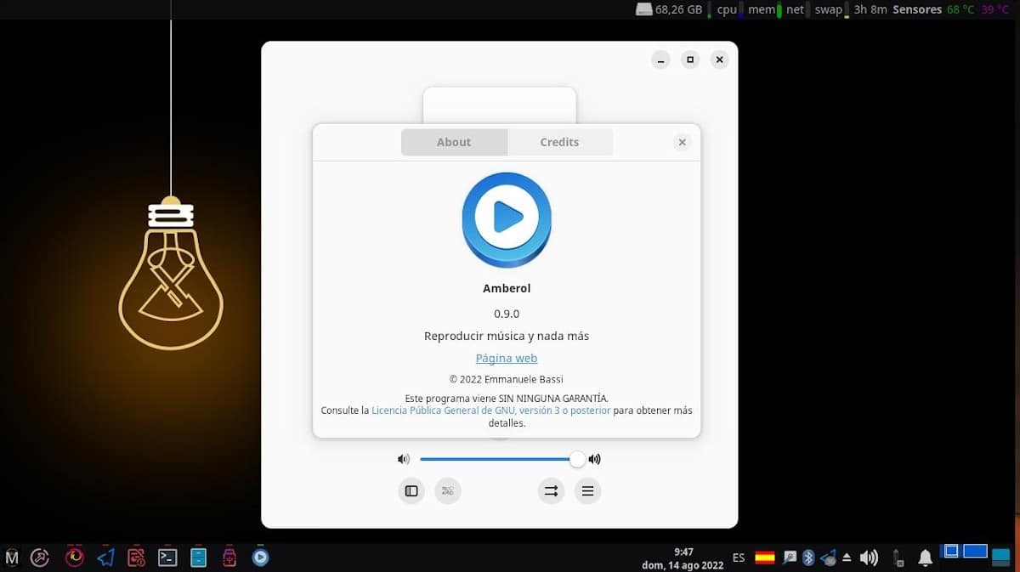
Task: Launch the terminal from the taskbar
Action: point(167,558)
